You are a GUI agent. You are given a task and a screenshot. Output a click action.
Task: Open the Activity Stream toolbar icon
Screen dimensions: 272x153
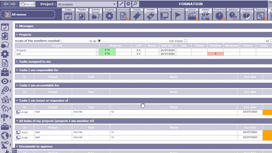[x=96, y=14]
